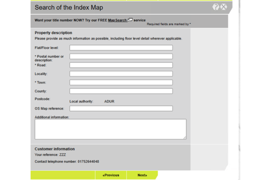The height and width of the screenshot is (180, 271).
Task: Click the ADUR local authority value
Action: point(109,102)
